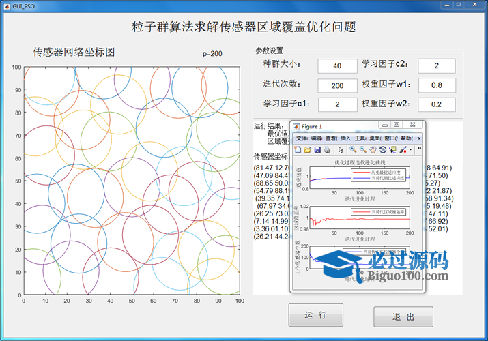The image size is (488, 341).
Task: Select the Rotate 3D tool
Action: point(383,150)
